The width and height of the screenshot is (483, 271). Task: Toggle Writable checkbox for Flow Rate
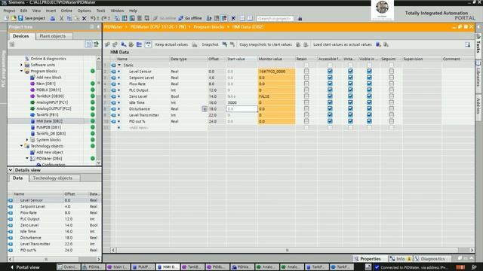point(350,84)
